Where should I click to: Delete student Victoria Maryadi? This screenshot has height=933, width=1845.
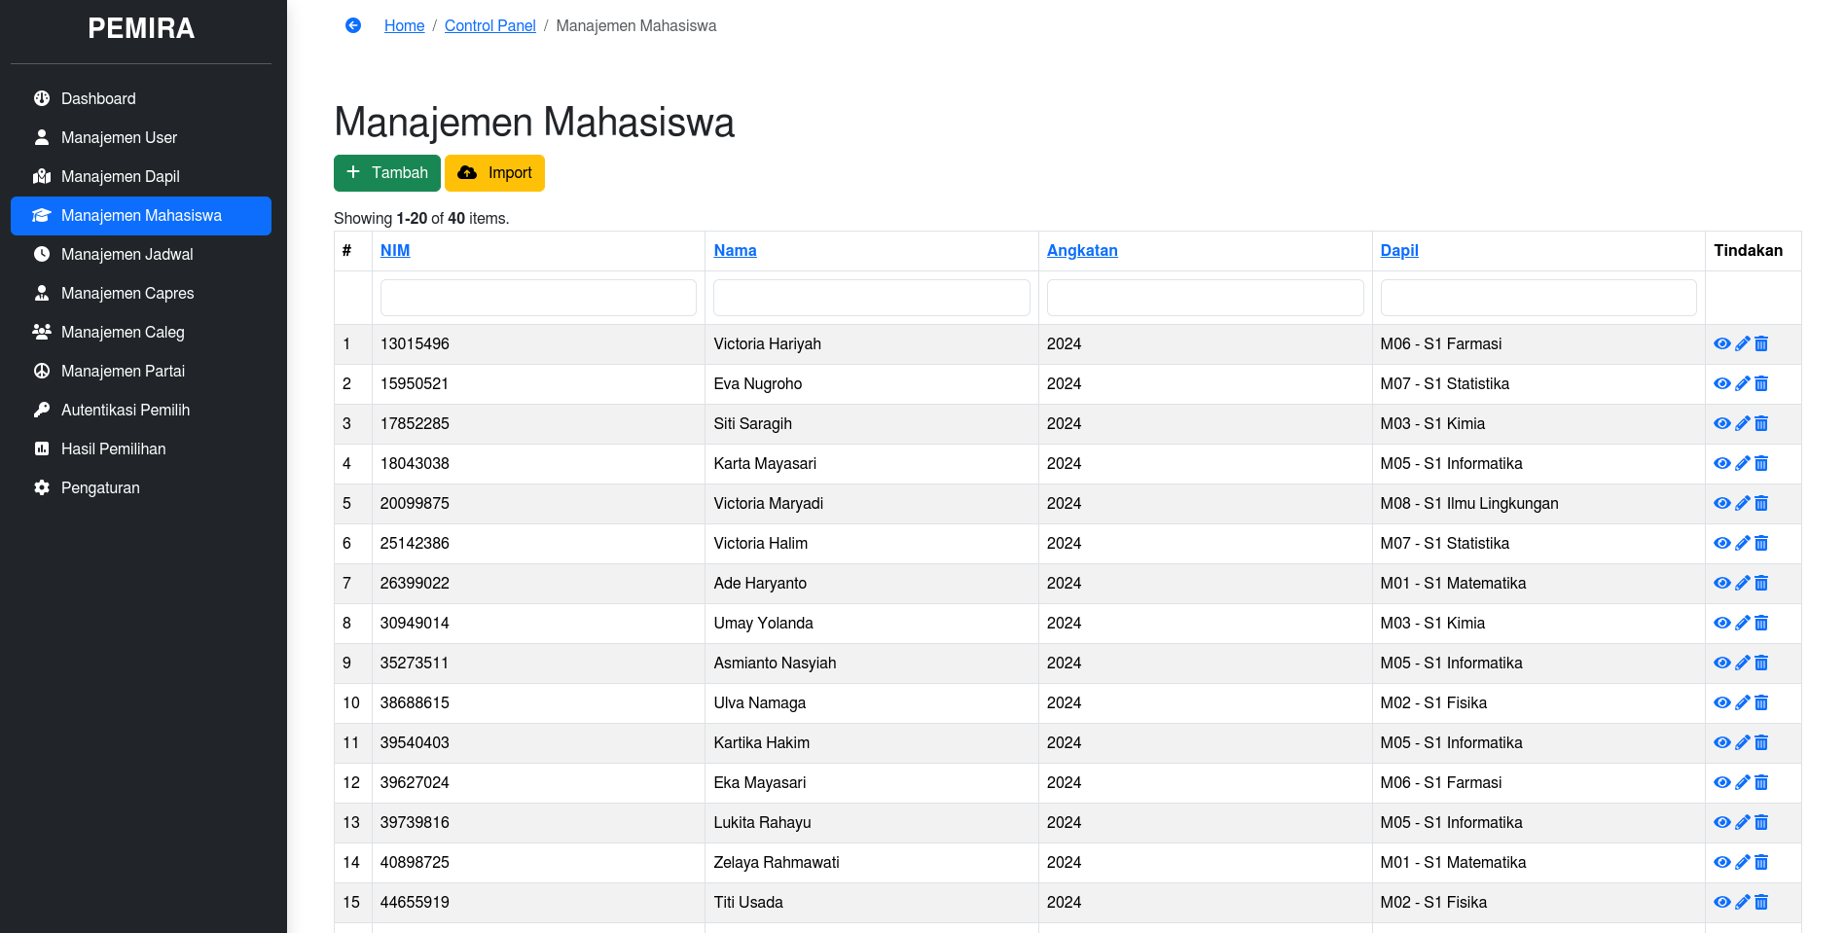point(1761,504)
